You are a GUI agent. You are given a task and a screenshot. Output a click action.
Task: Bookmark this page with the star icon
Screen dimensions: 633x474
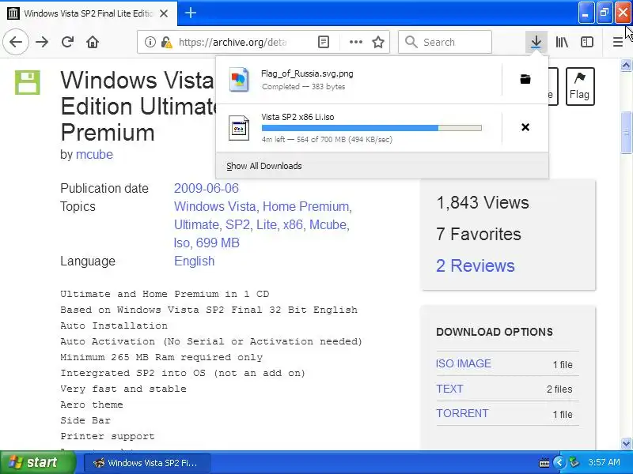point(378,42)
